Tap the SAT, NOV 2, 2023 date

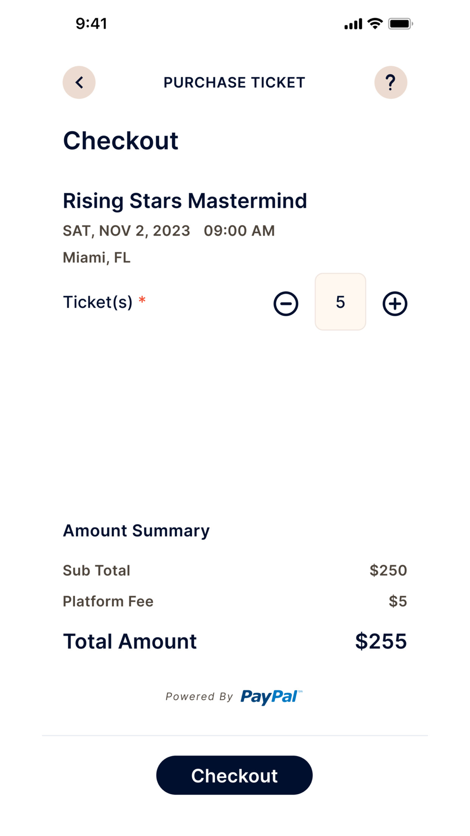pyautogui.click(x=126, y=231)
